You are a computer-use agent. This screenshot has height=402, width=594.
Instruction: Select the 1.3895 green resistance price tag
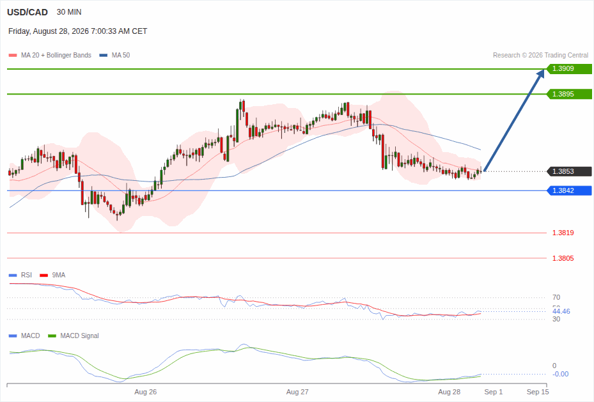(569, 94)
